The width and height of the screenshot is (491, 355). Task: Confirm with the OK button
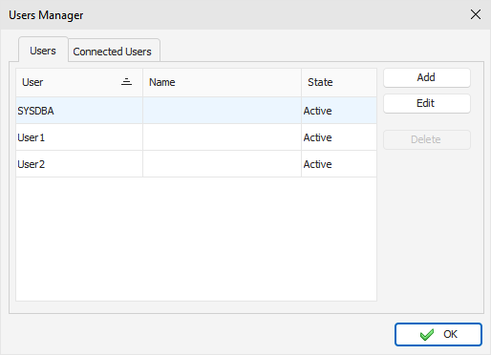(x=438, y=334)
